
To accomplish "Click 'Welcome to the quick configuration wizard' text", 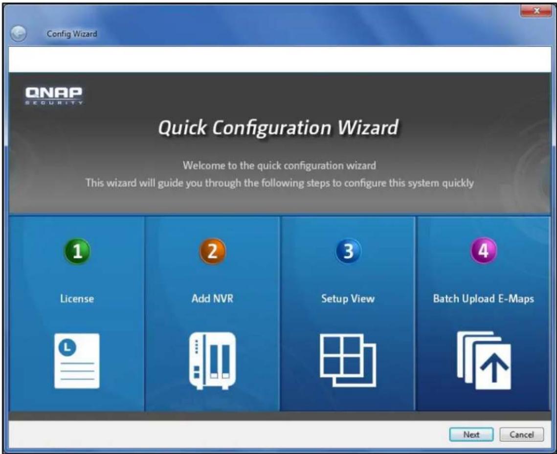I will click(279, 165).
